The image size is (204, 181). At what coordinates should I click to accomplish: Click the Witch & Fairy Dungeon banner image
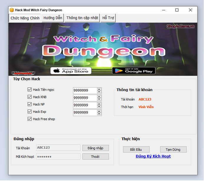pos(103,49)
